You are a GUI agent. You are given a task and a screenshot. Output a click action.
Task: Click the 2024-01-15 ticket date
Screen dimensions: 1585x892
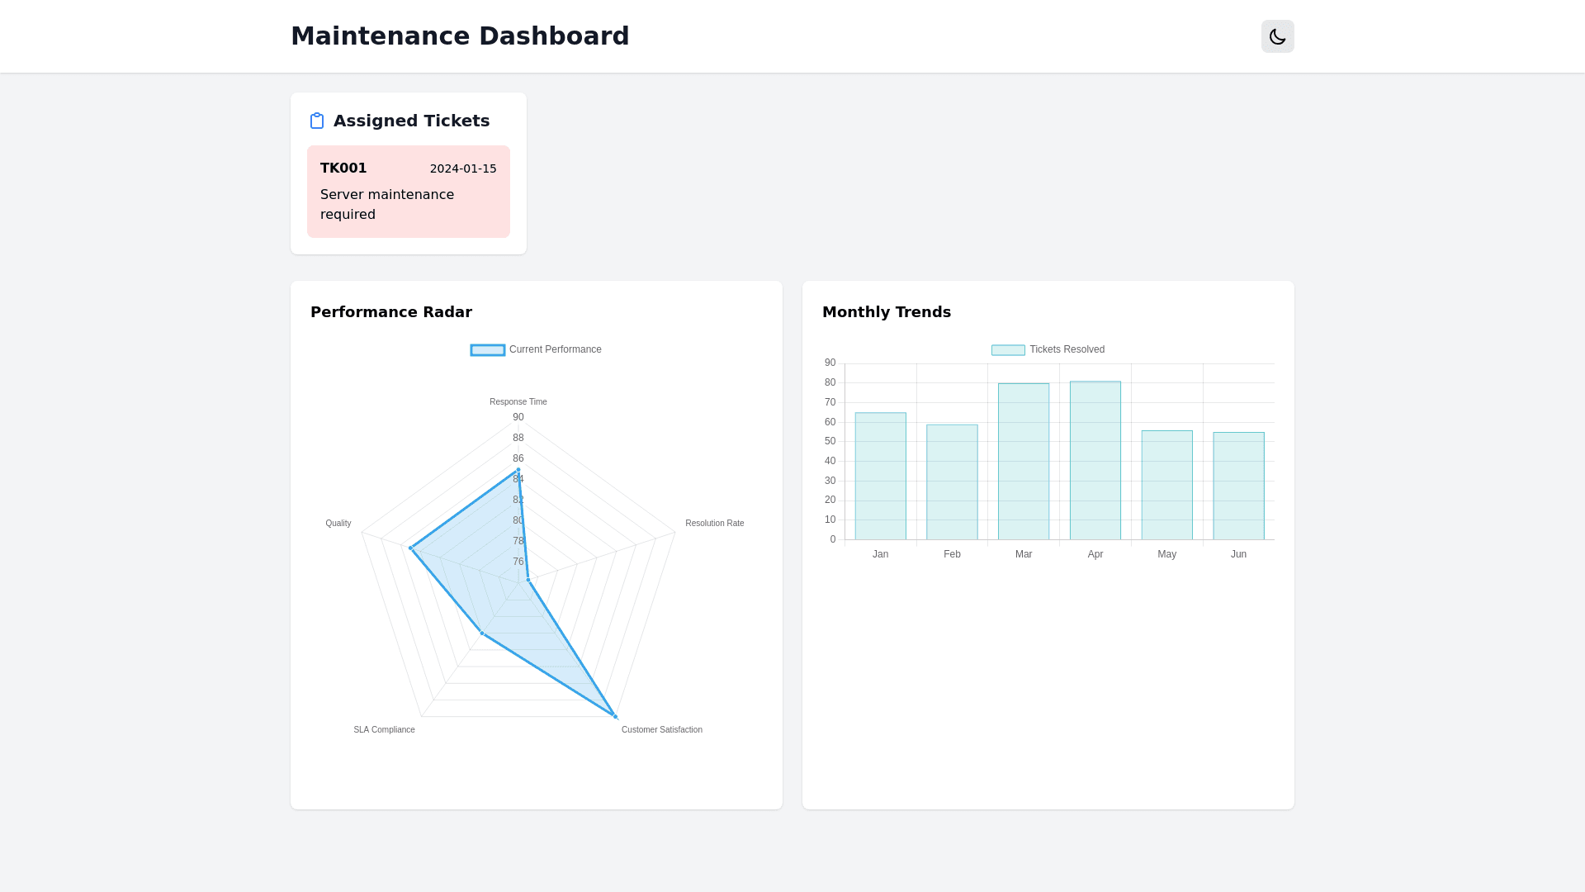[463, 168]
